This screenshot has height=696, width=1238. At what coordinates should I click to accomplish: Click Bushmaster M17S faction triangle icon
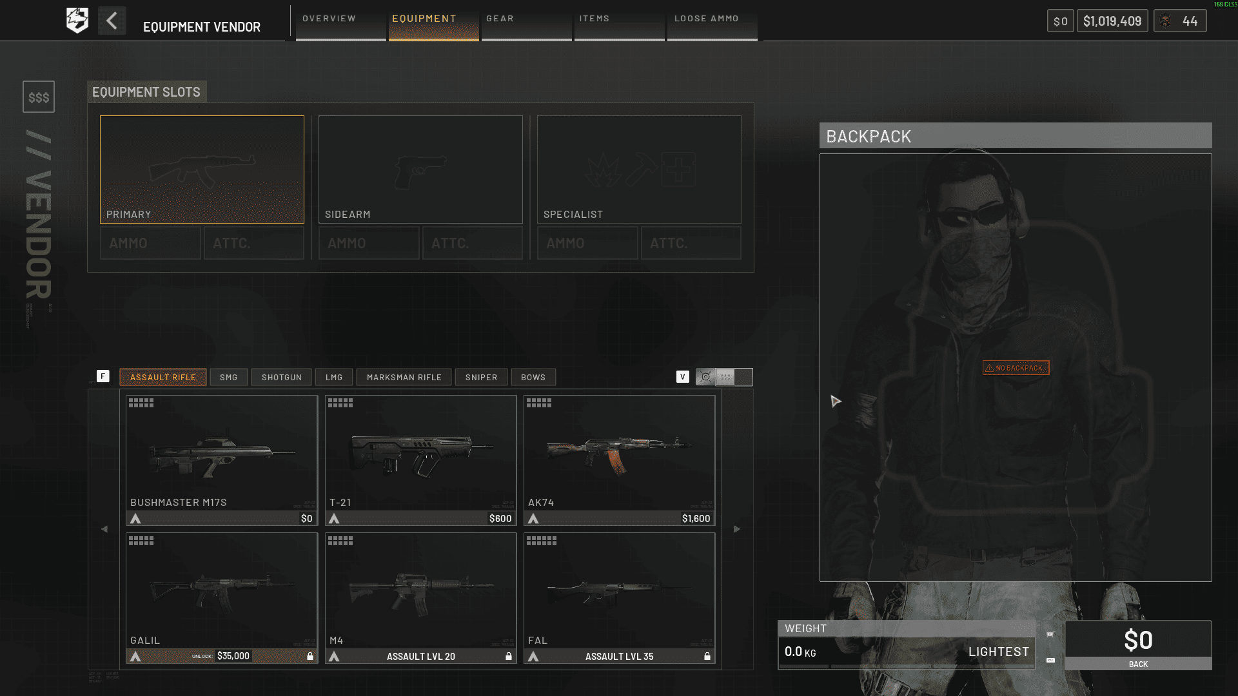click(x=135, y=518)
